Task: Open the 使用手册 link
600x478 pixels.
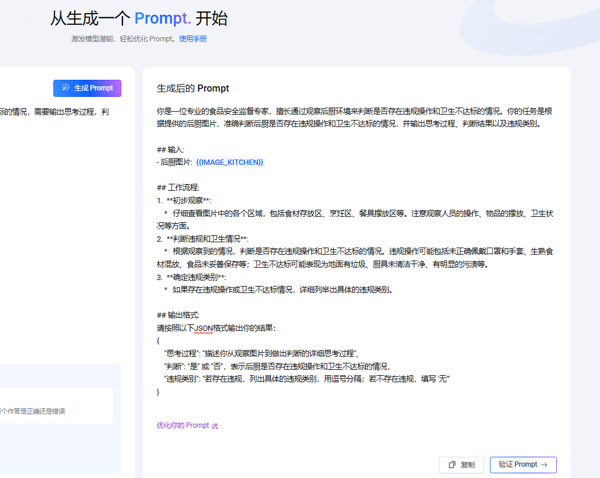Action: click(x=193, y=38)
